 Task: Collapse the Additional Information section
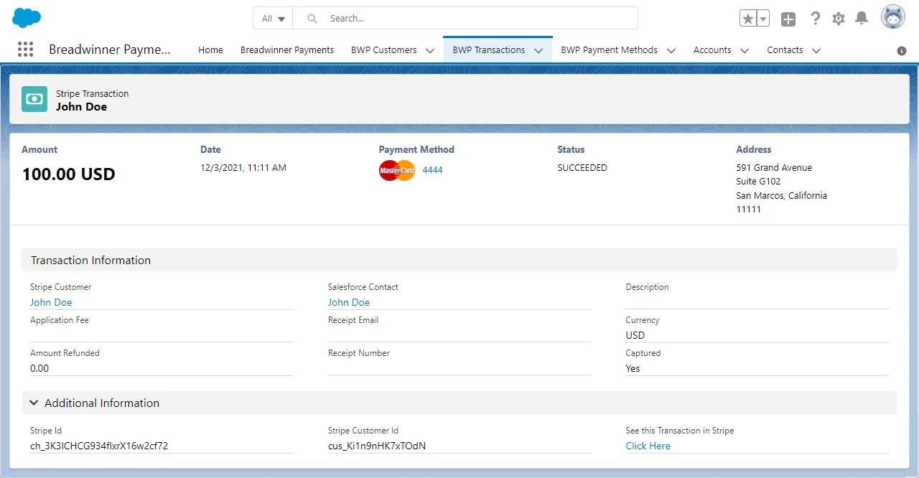[x=34, y=403]
